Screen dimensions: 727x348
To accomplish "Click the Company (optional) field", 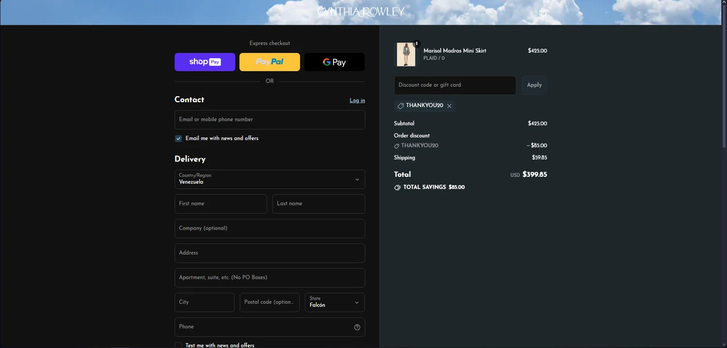I will click(x=269, y=228).
